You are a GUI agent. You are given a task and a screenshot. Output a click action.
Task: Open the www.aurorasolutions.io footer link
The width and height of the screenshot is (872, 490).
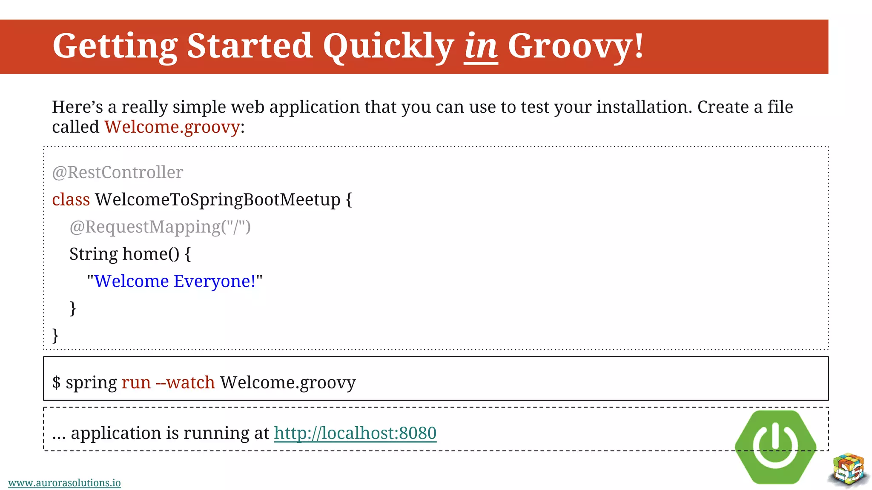pos(64,483)
